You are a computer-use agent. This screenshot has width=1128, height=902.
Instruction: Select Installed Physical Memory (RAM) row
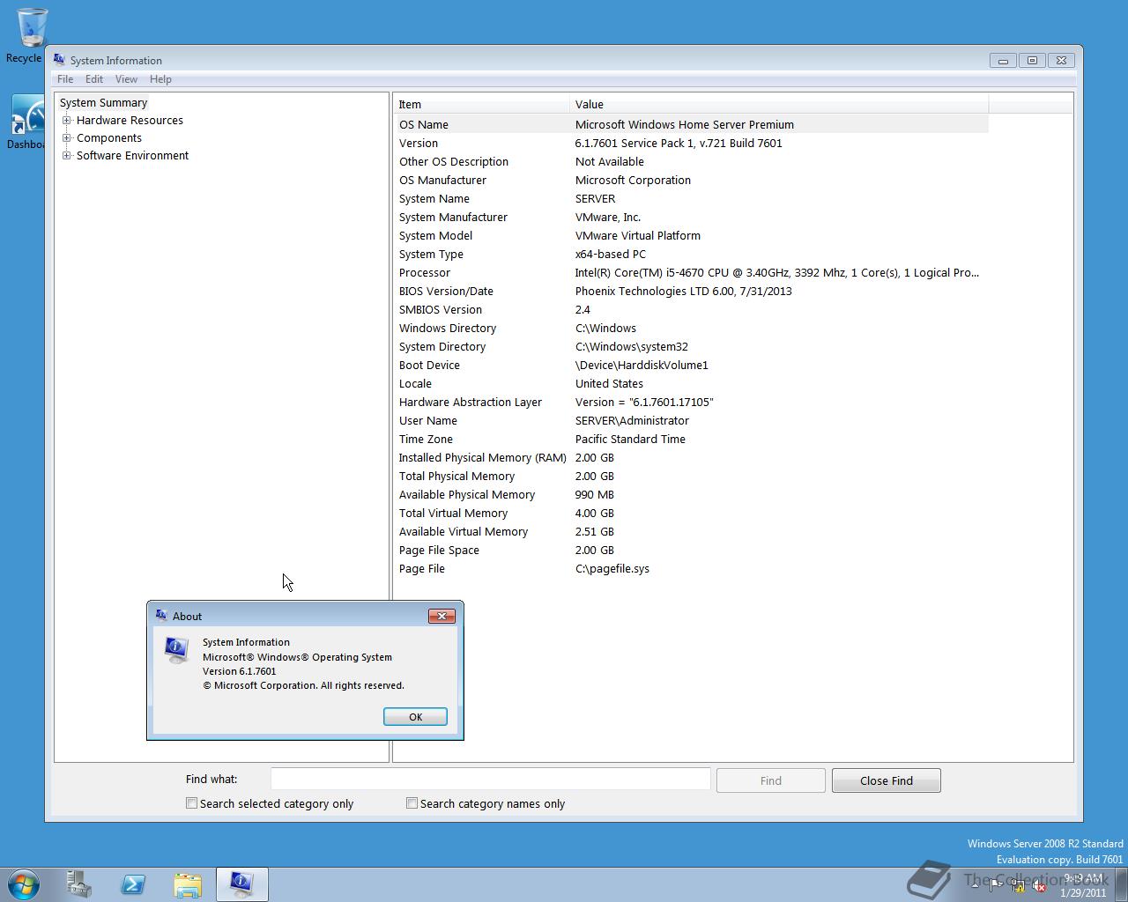point(691,457)
